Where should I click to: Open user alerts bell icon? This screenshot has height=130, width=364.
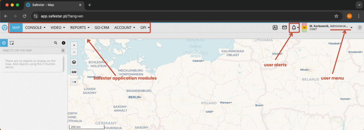[294, 28]
